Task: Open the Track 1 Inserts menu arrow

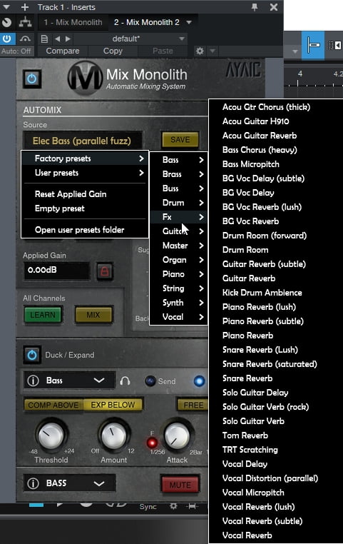Action: click(x=6, y=7)
